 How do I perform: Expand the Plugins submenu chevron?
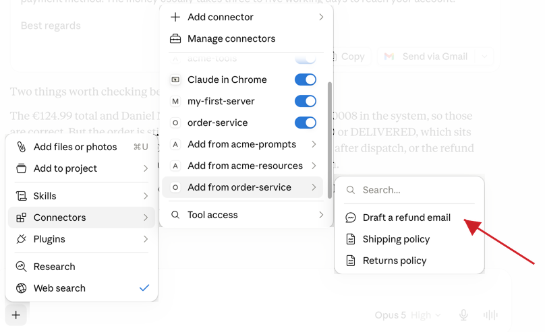146,239
